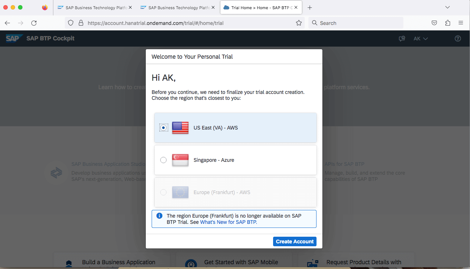Open the feedback chat icon in the header
Screen dimensions: 470x269
(x=402, y=38)
